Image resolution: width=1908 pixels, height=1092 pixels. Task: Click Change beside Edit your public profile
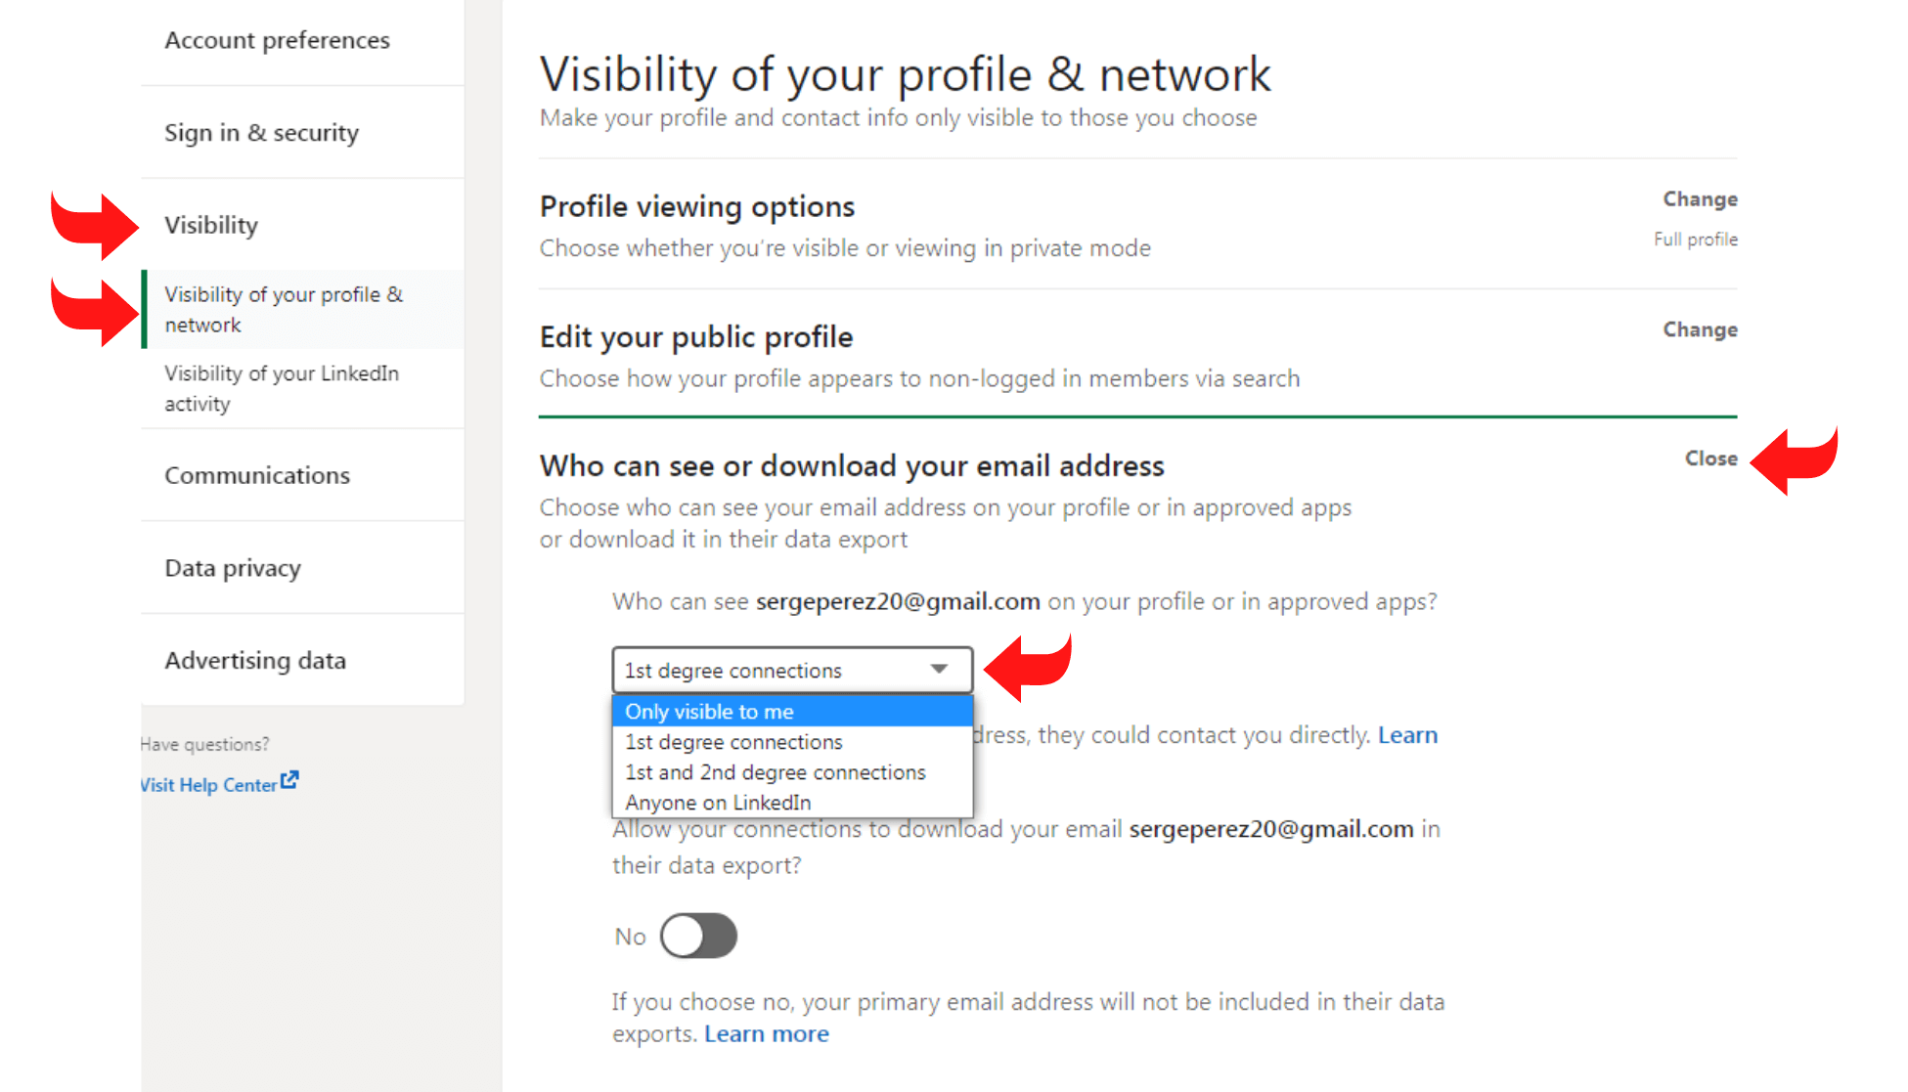(x=1700, y=329)
